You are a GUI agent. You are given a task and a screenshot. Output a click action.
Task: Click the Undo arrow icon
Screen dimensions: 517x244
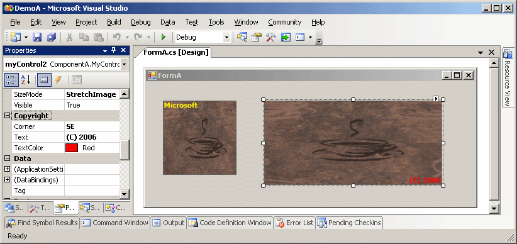(x=116, y=37)
